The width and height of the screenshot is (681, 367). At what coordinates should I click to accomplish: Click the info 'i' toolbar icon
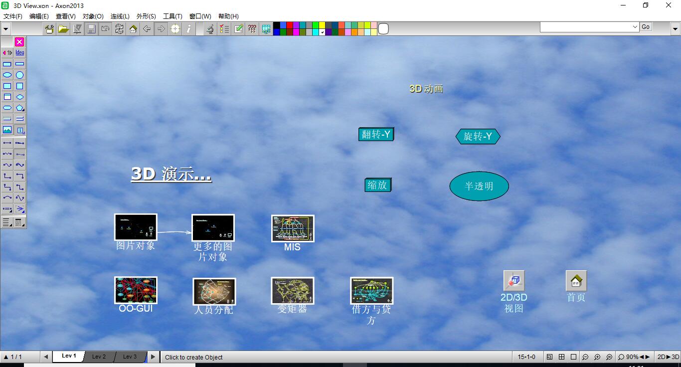point(188,29)
